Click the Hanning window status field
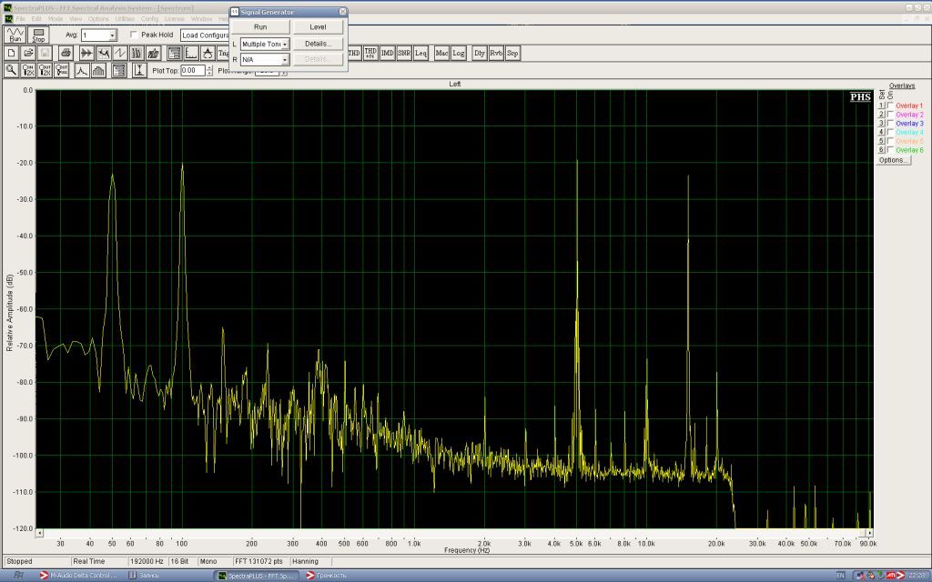Screen dimensions: 932x582 310,561
